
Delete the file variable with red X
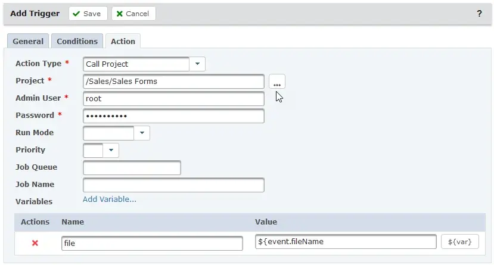35,243
